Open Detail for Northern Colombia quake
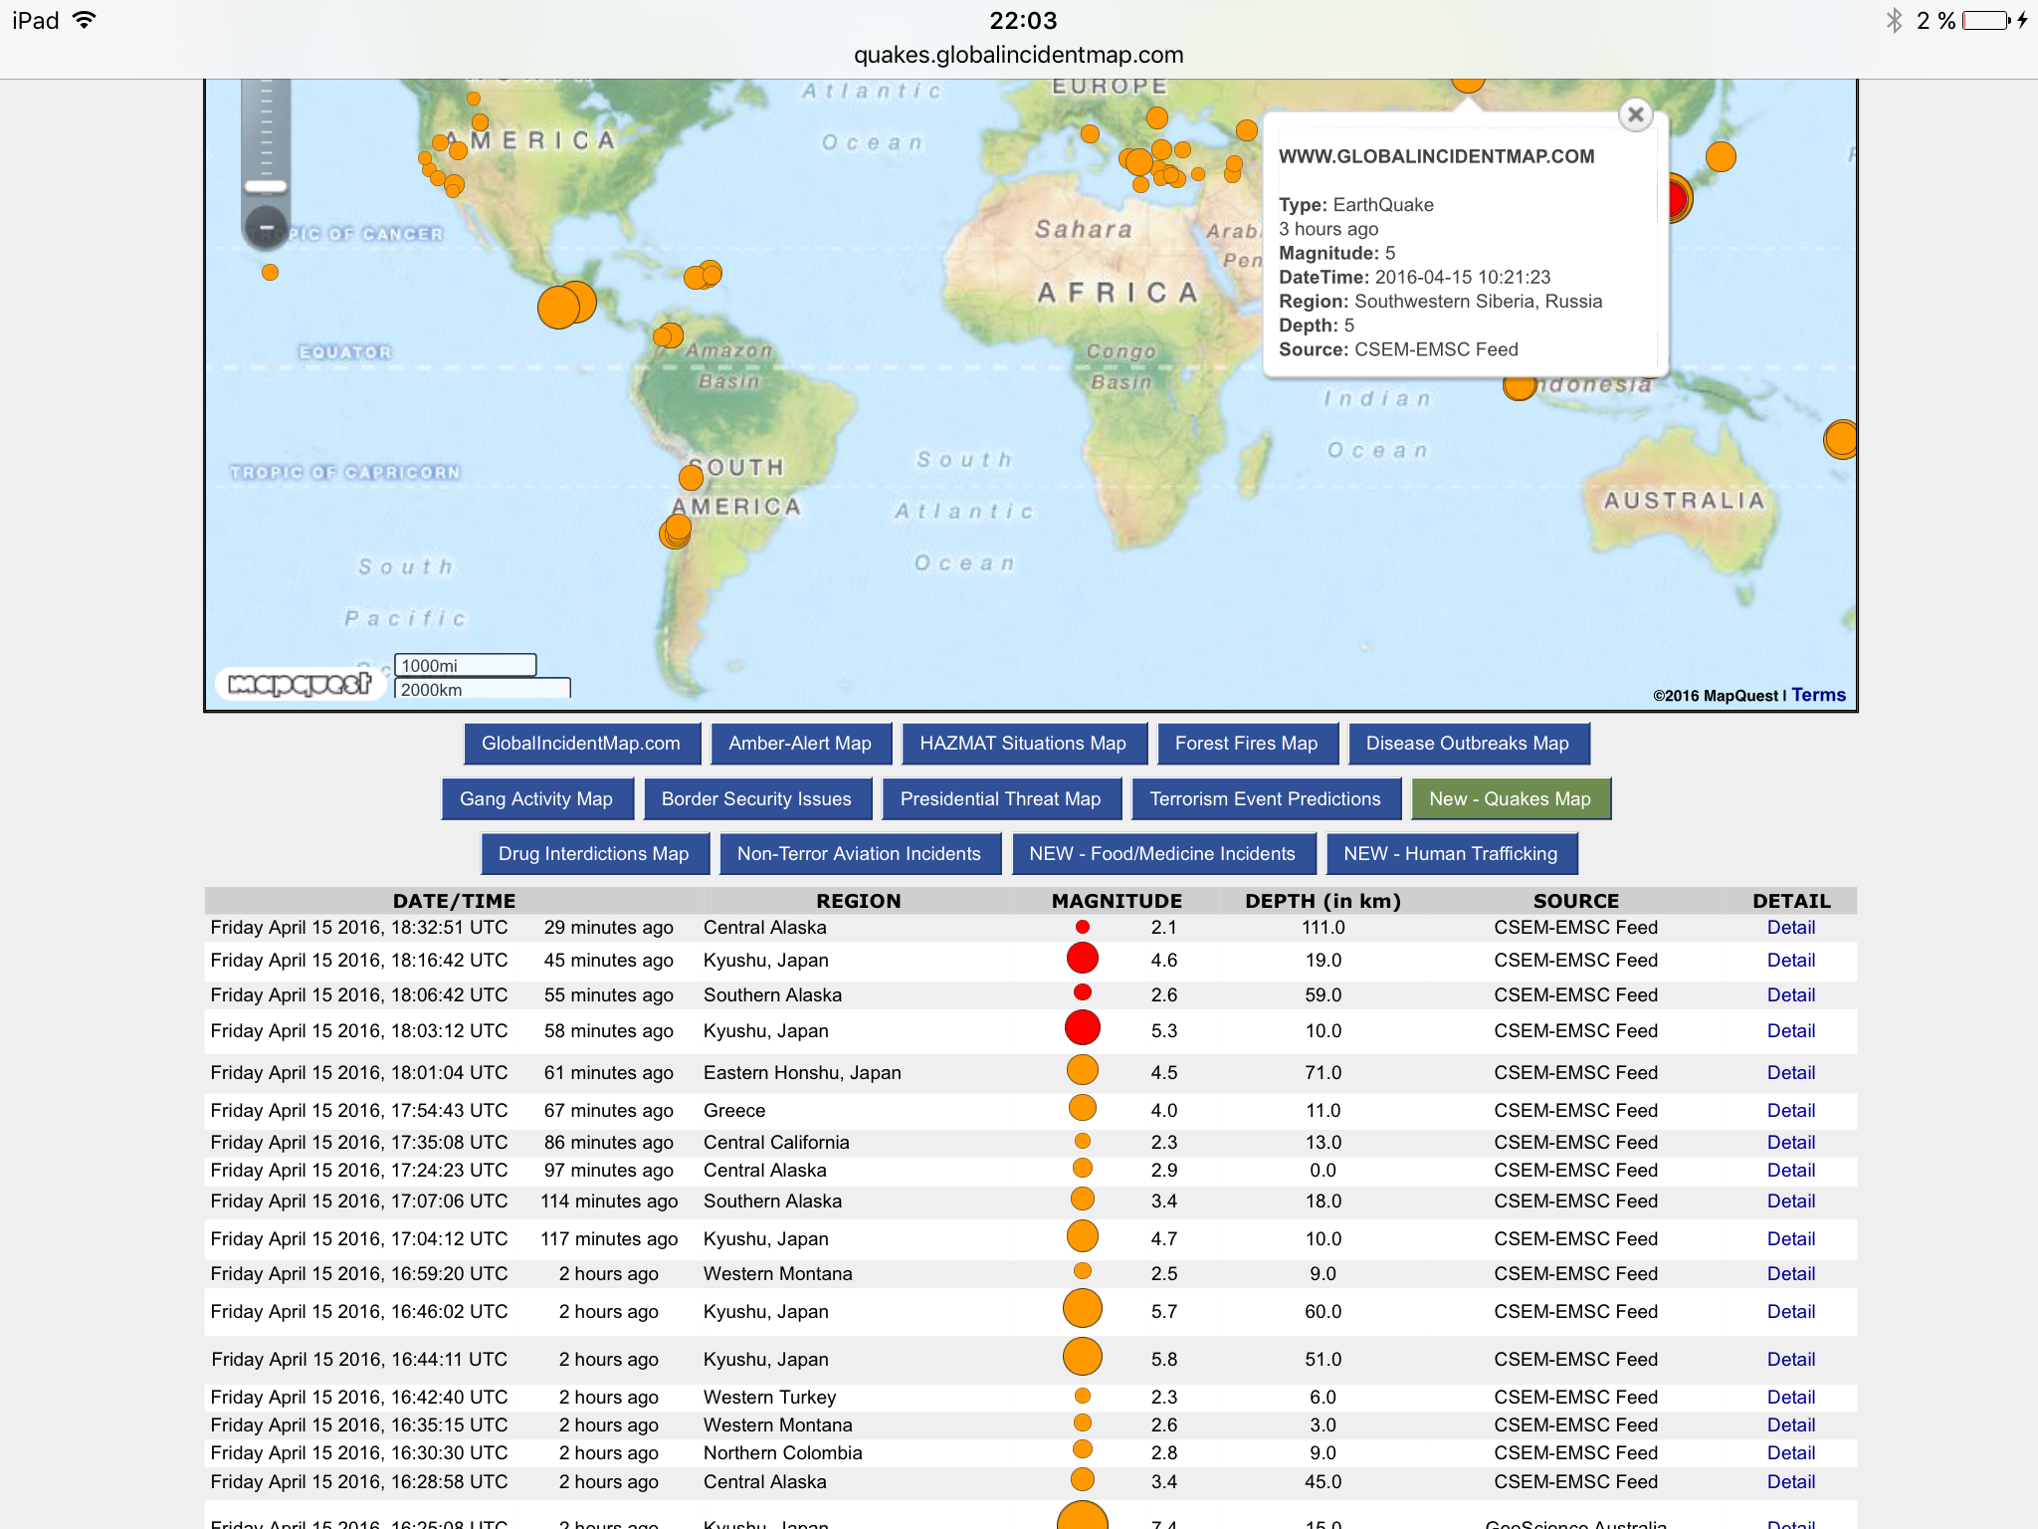The height and width of the screenshot is (1529, 2038). 1791,1452
